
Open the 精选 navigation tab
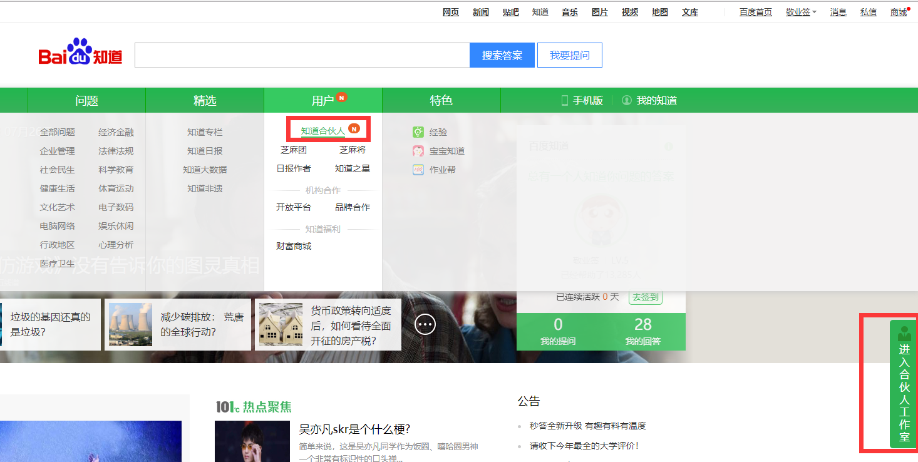(x=205, y=100)
